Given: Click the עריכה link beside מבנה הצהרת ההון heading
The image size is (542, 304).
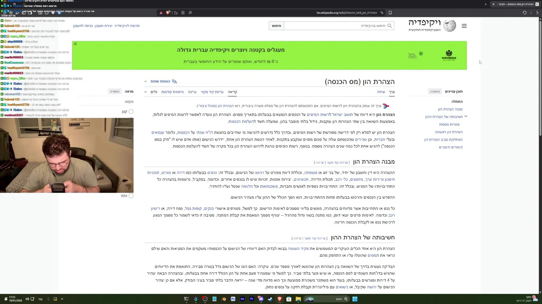Looking at the screenshot, I should tap(320, 163).
